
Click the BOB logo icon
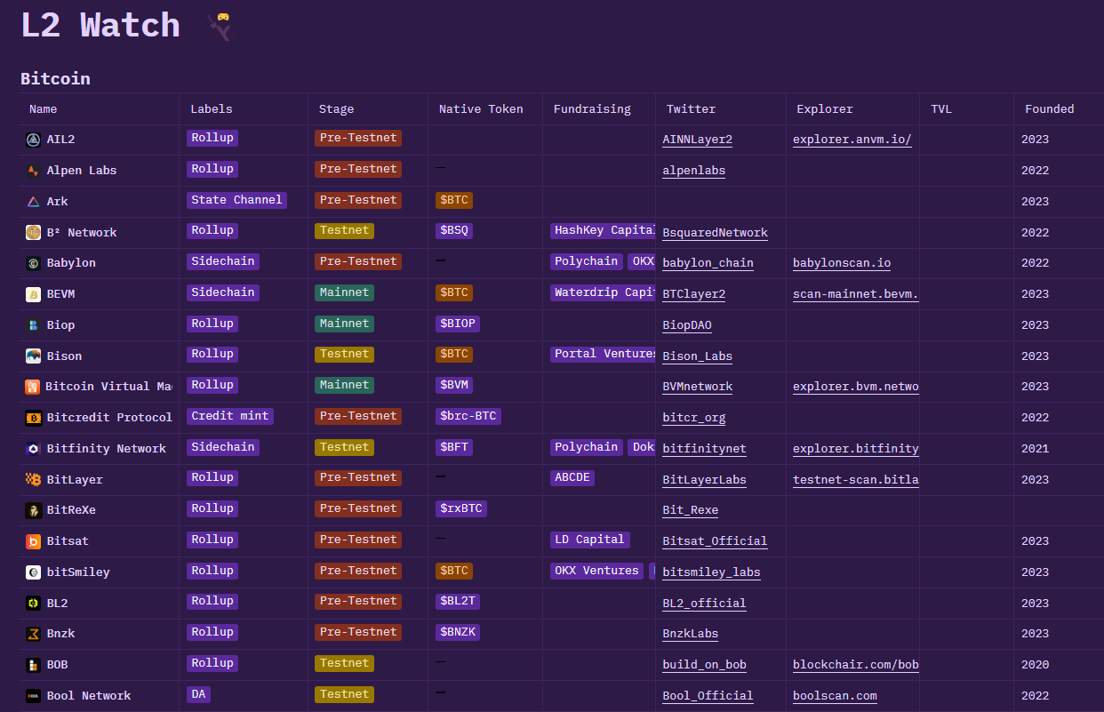[x=33, y=665]
